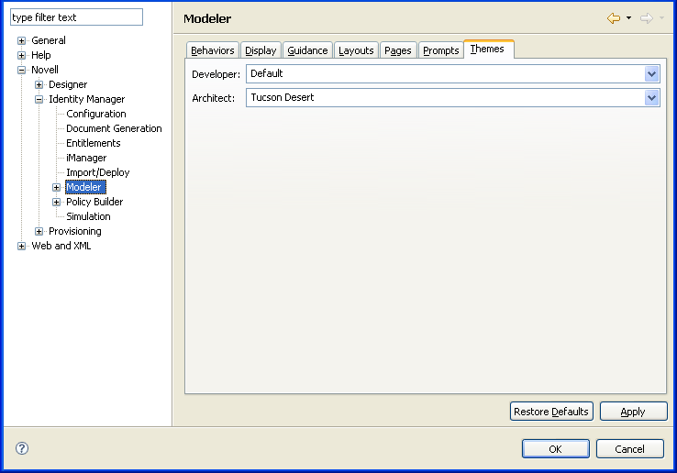Select Document Generation in the tree

[114, 128]
